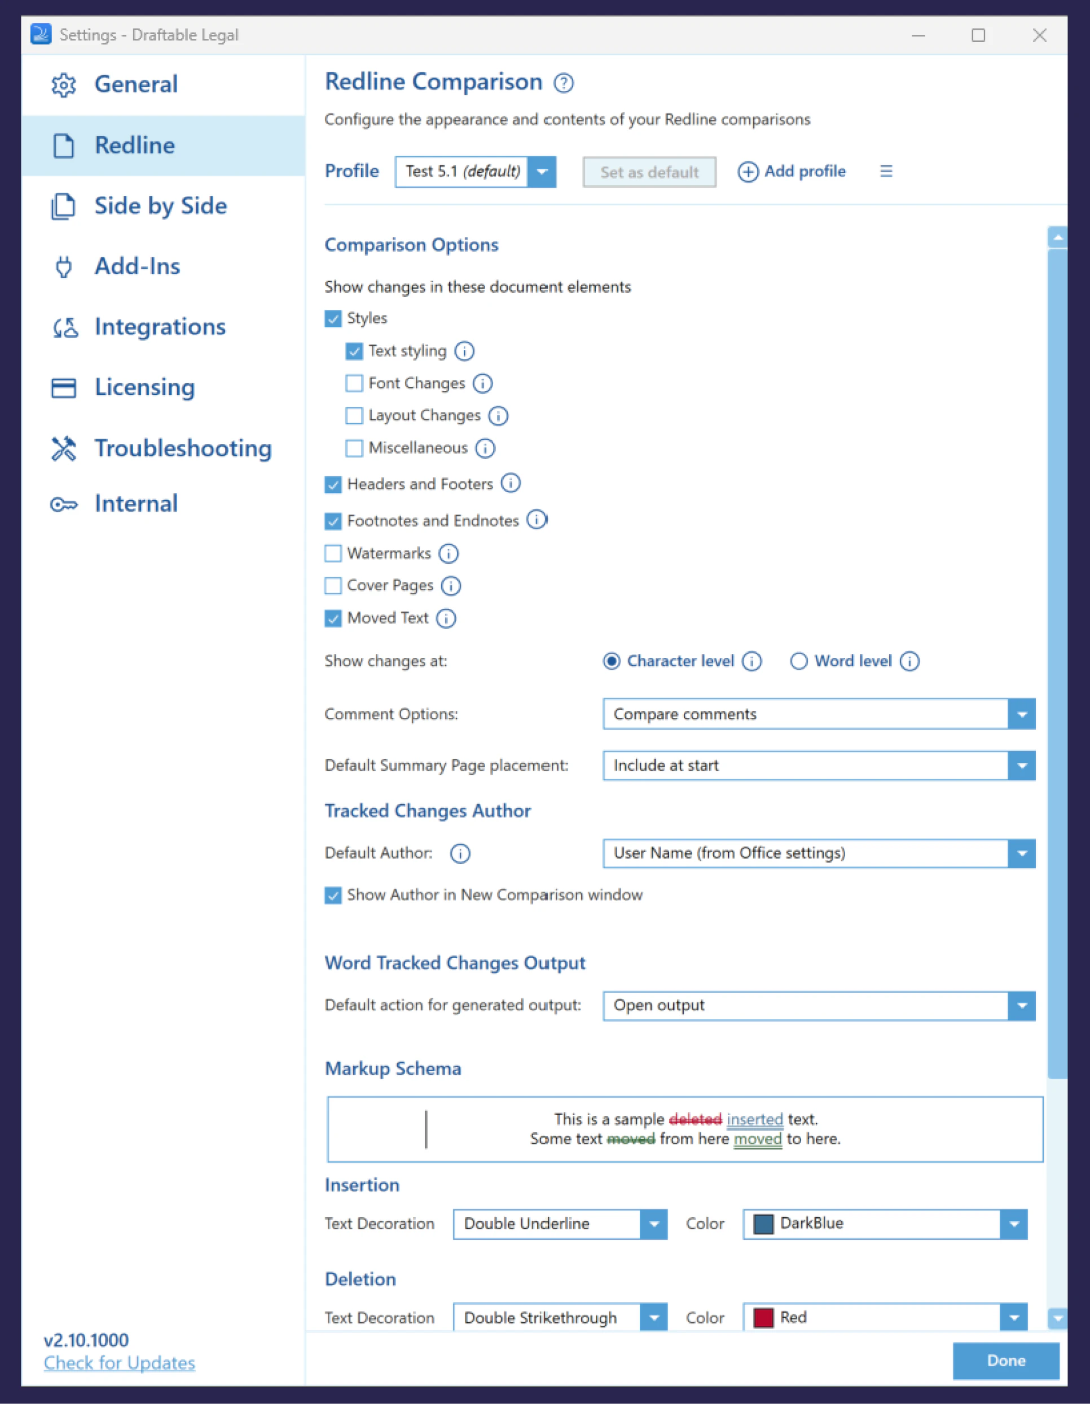Select the Troubleshooting tools icon
Screen dimensions: 1090x1404
coord(64,447)
